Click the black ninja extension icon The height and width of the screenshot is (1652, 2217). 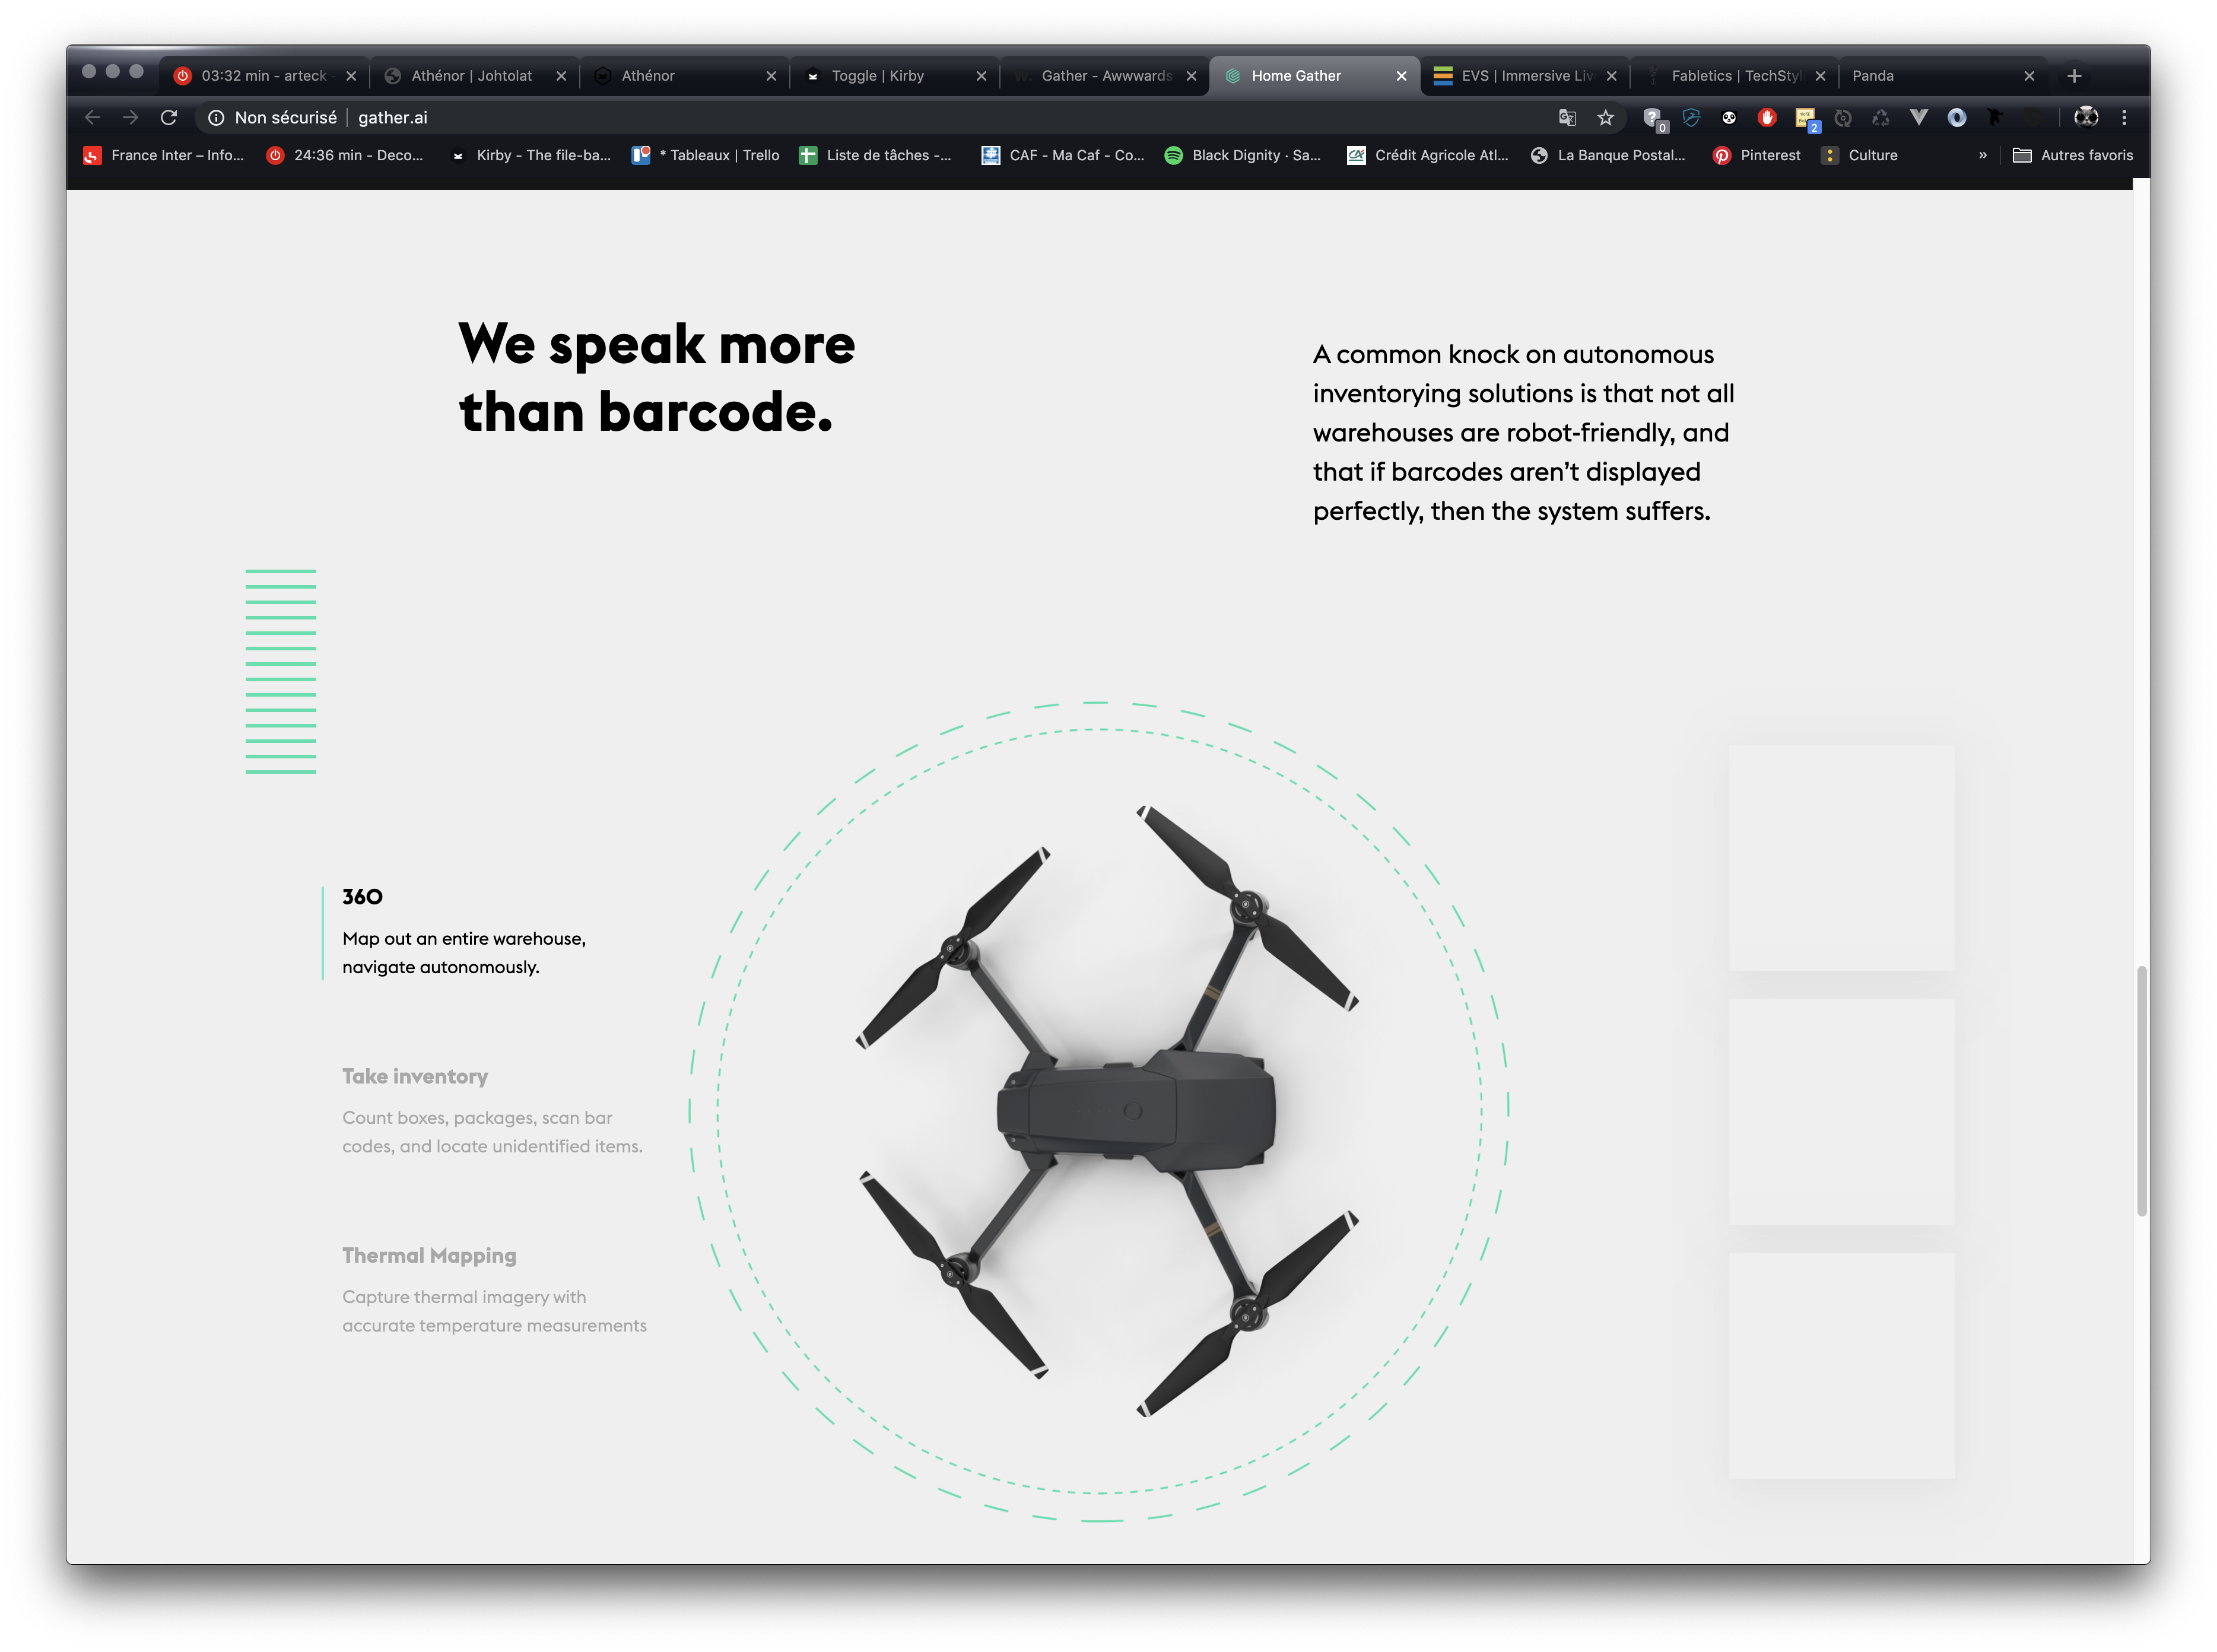pyautogui.click(x=1995, y=117)
